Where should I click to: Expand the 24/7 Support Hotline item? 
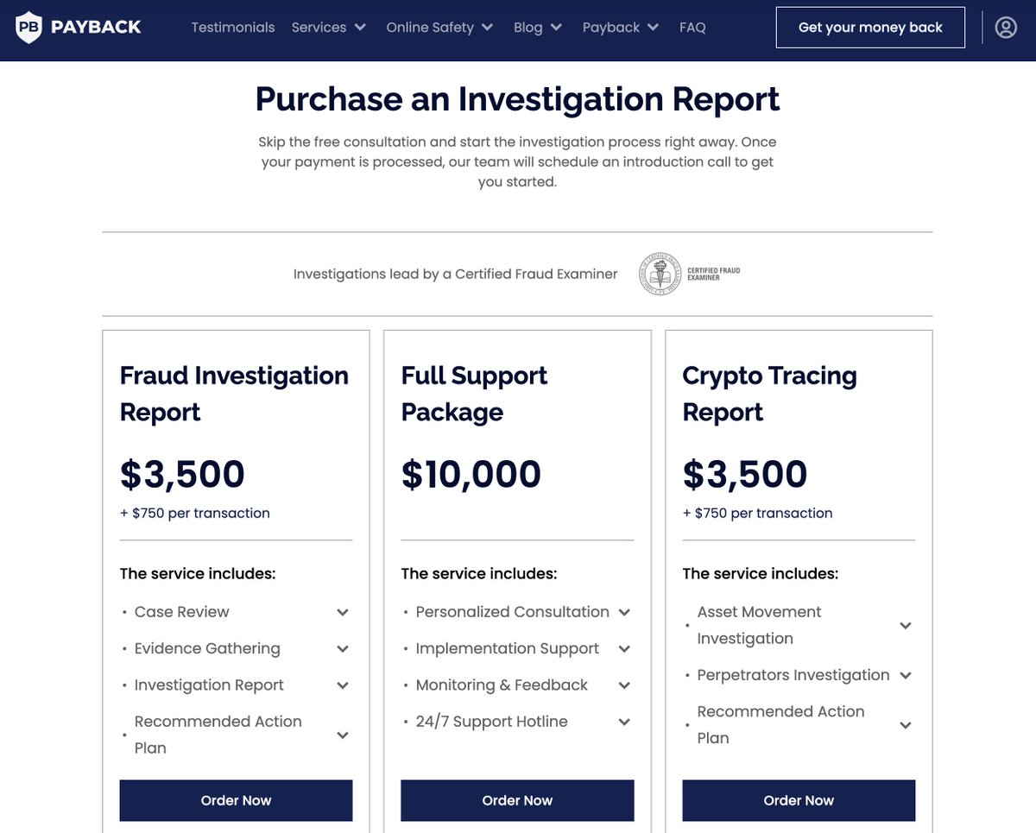pyautogui.click(x=517, y=722)
